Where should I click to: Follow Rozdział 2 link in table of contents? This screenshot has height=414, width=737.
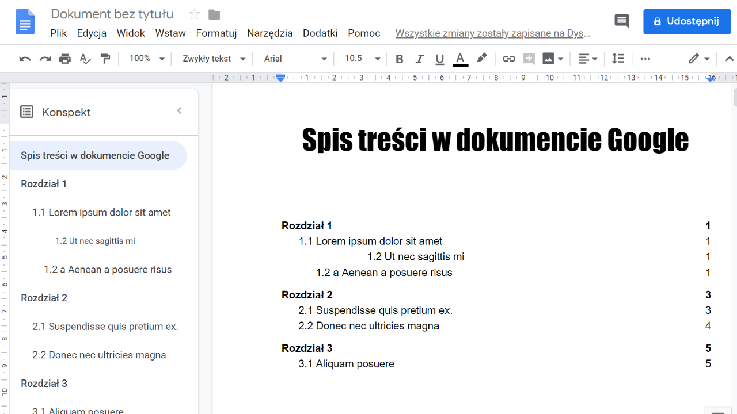307,295
